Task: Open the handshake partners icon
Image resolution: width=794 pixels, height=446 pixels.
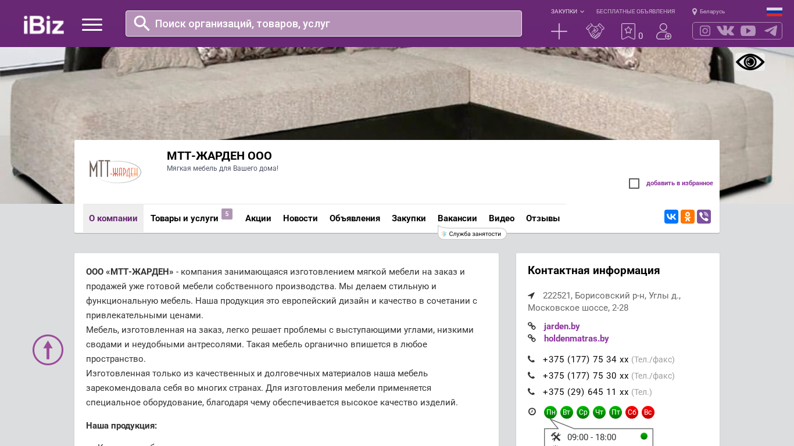Action: [595, 31]
